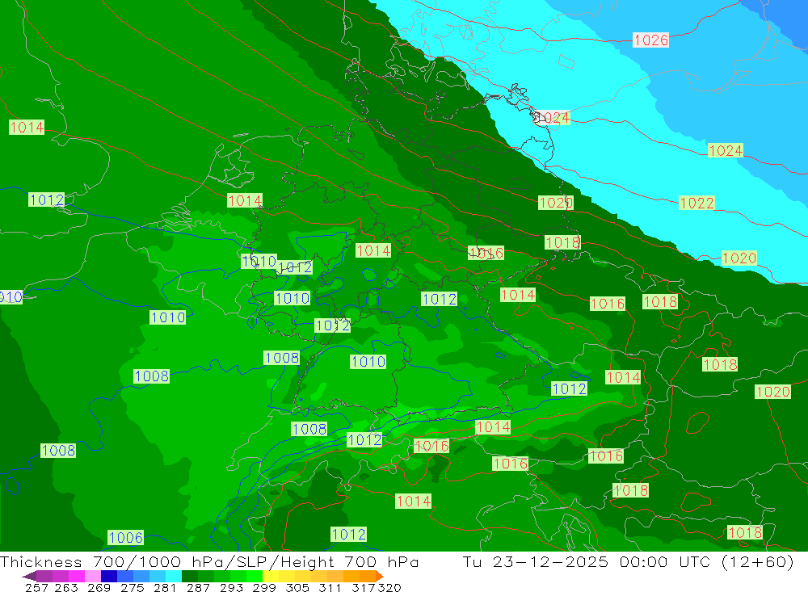Click the blue 1012 label along the bottom edge
This screenshot has width=808, height=592.
pyautogui.click(x=348, y=535)
